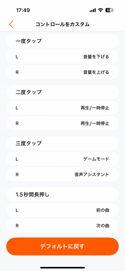Select the long-press R row 次の曲
The height and width of the screenshot is (271, 125).
tap(62, 226)
